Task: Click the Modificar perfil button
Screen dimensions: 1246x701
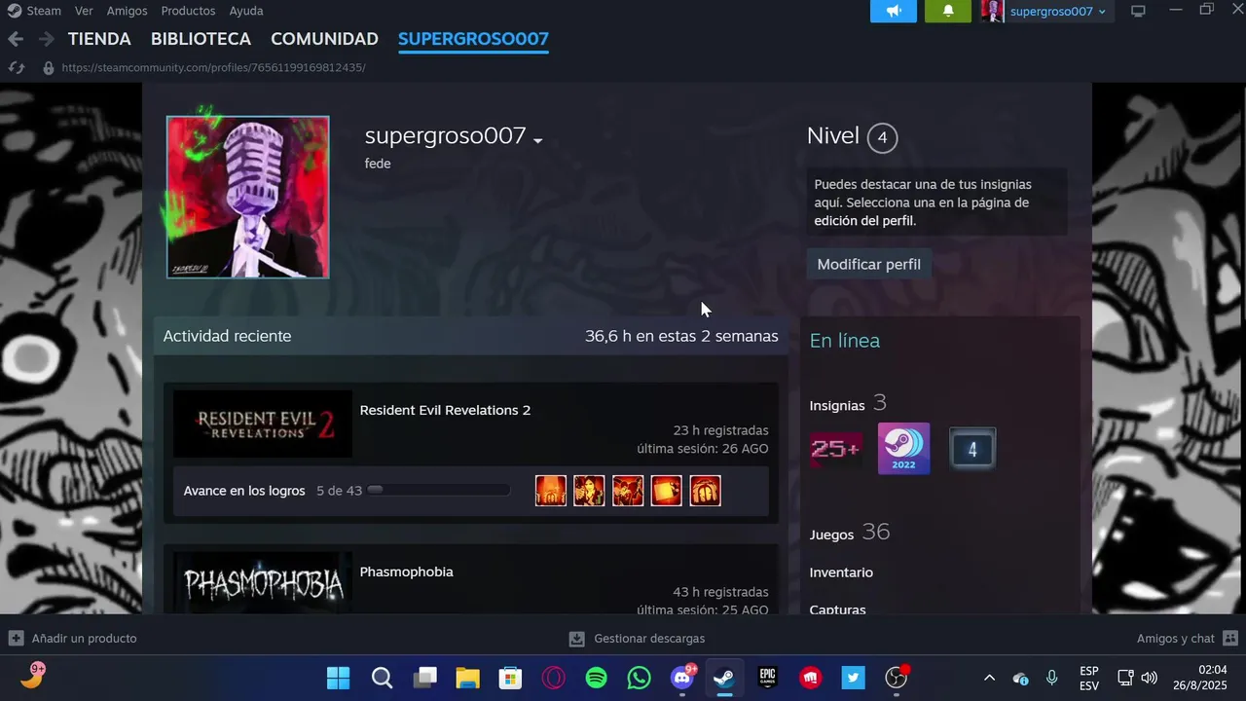Action: tap(868, 264)
